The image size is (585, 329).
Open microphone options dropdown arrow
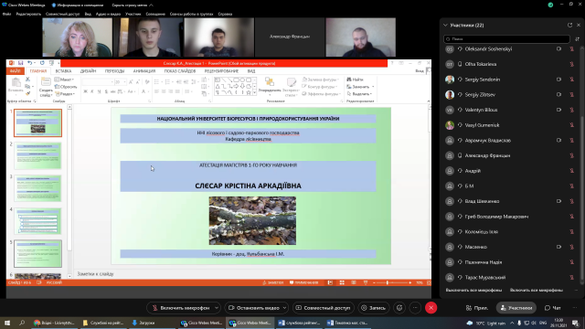(217, 308)
